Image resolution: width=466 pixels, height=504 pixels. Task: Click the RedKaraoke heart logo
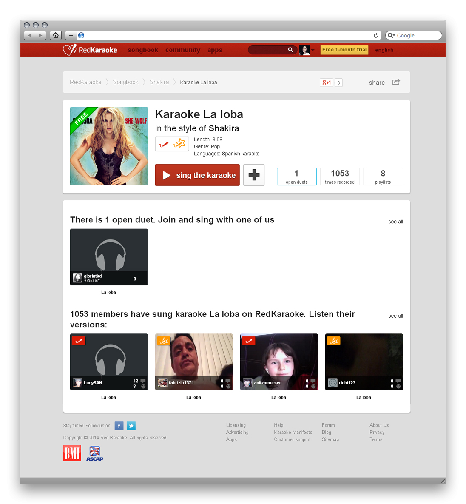point(69,49)
